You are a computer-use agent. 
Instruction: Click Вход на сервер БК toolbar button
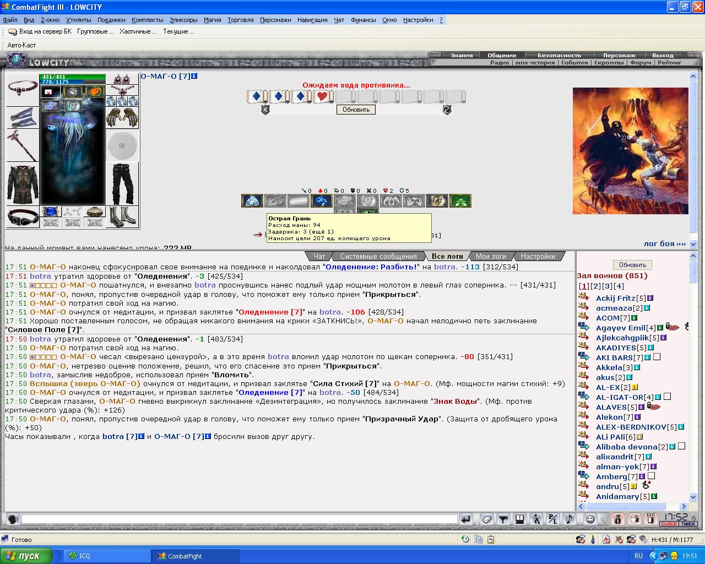[x=40, y=31]
